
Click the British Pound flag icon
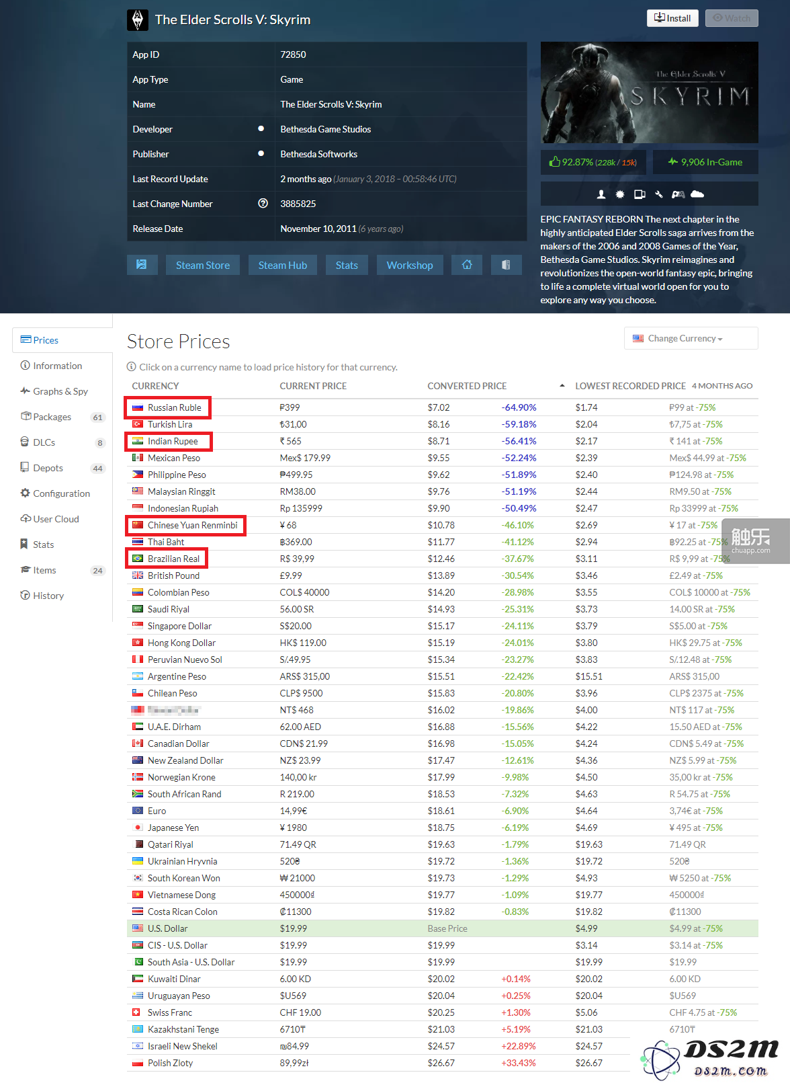point(138,575)
